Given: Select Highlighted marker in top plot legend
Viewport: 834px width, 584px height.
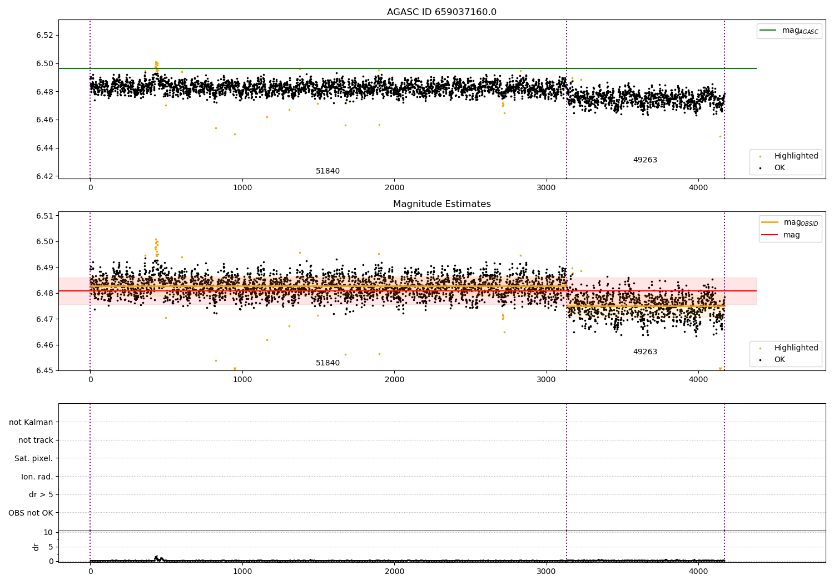Looking at the screenshot, I should pos(760,156).
